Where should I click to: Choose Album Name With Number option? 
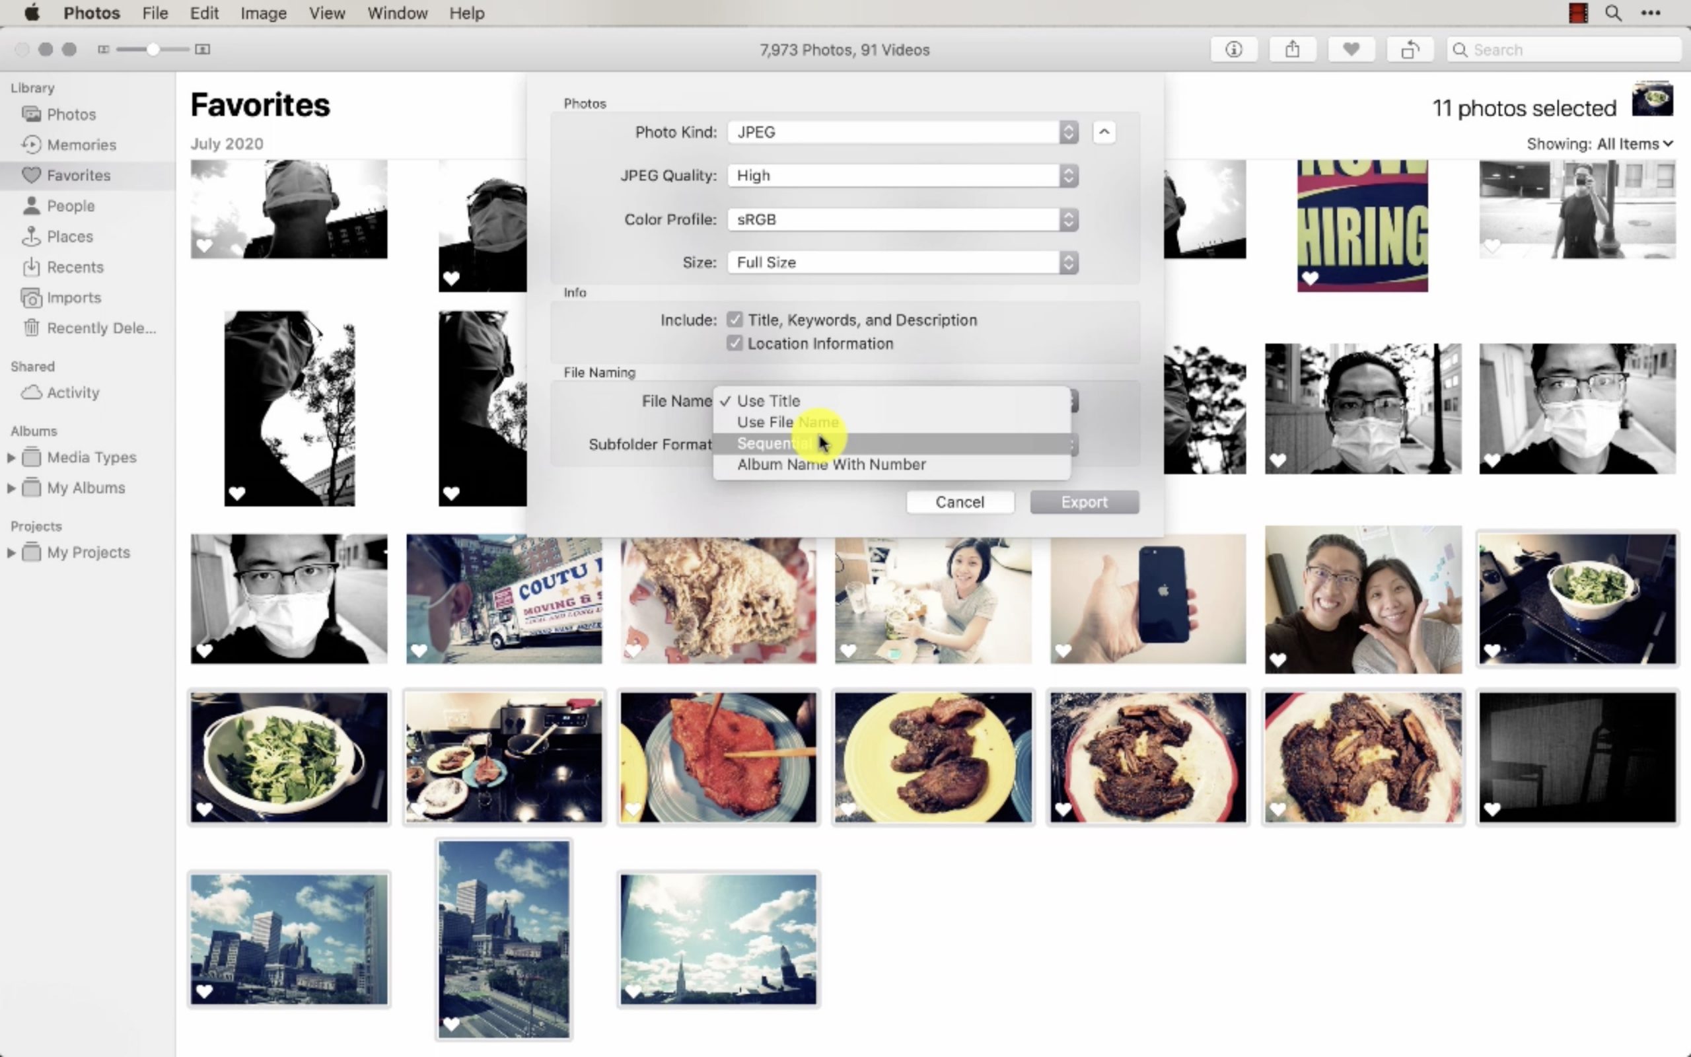click(831, 465)
